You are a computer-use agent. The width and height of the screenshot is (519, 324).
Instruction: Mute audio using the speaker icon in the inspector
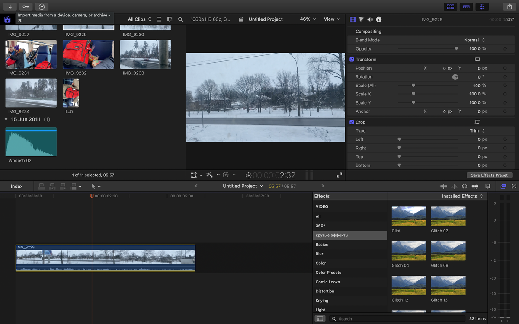coord(370,19)
